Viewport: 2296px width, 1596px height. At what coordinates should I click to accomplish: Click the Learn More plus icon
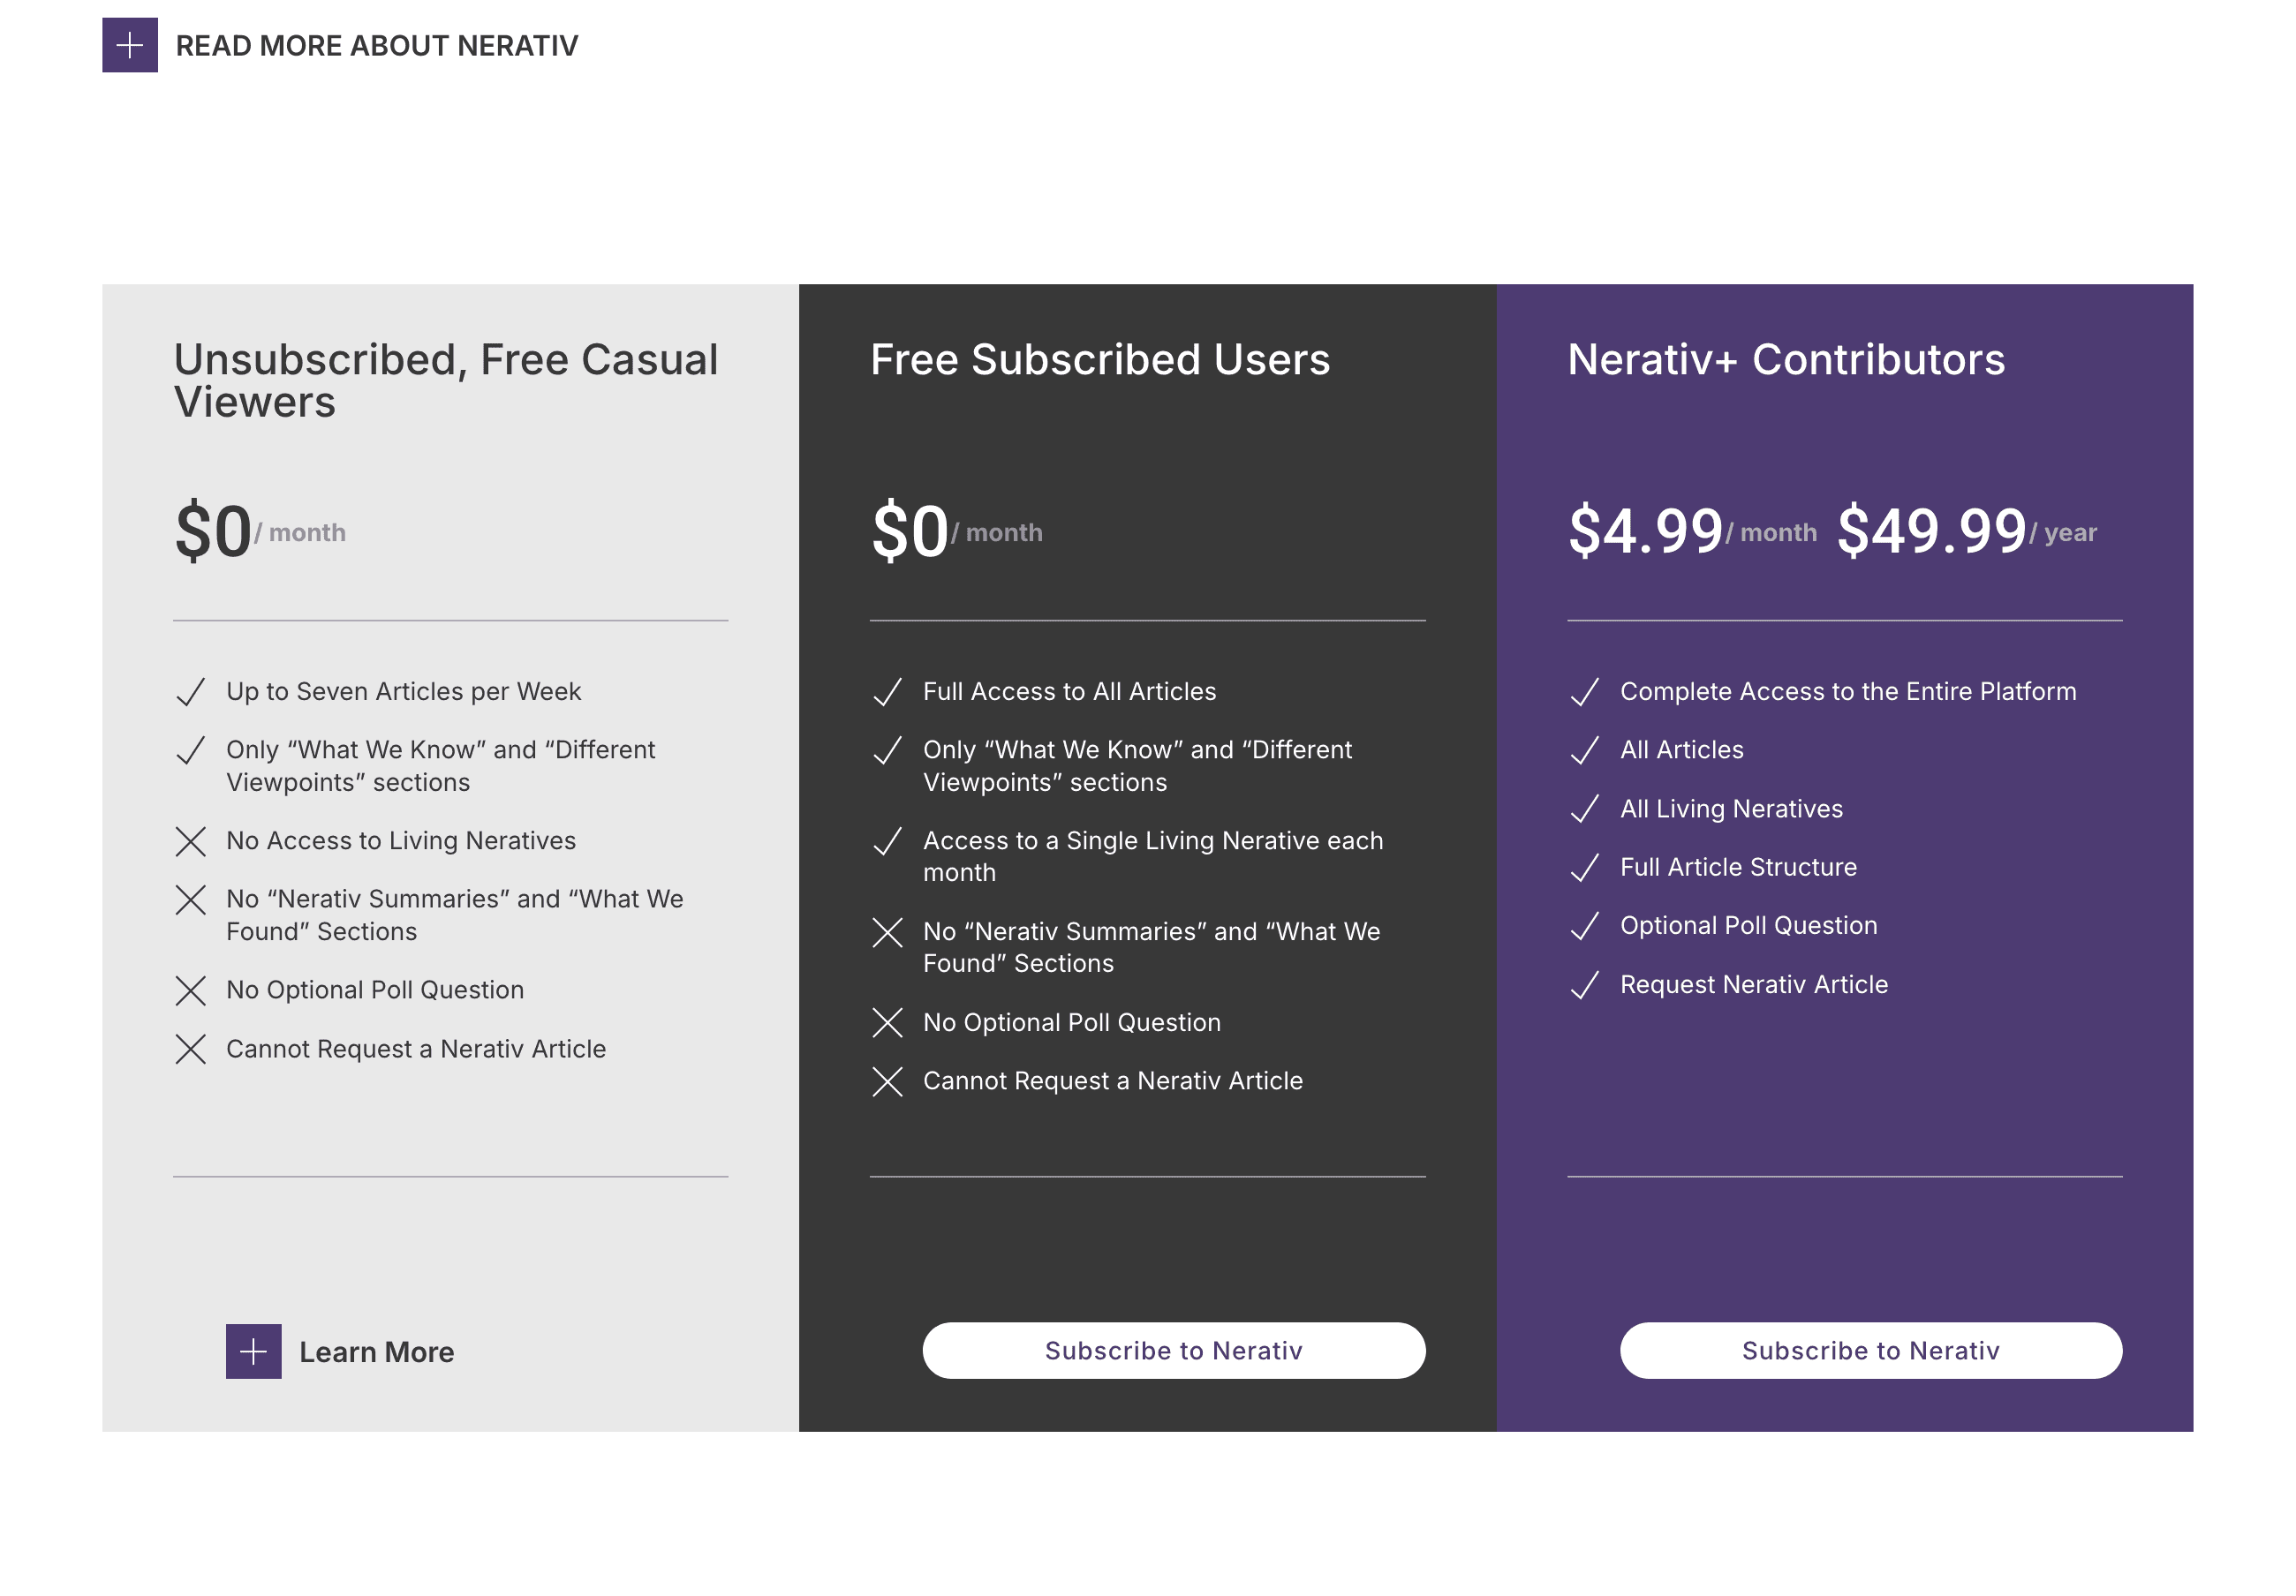(253, 1351)
